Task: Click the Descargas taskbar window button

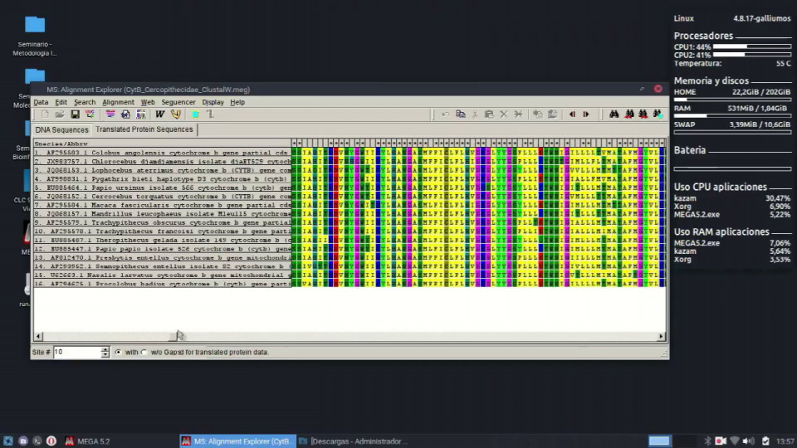Action: (353, 441)
